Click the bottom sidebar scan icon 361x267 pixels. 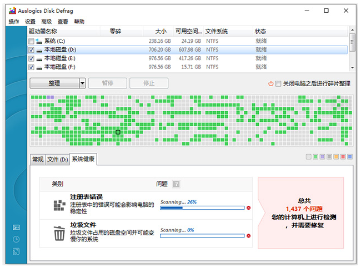[16, 251]
